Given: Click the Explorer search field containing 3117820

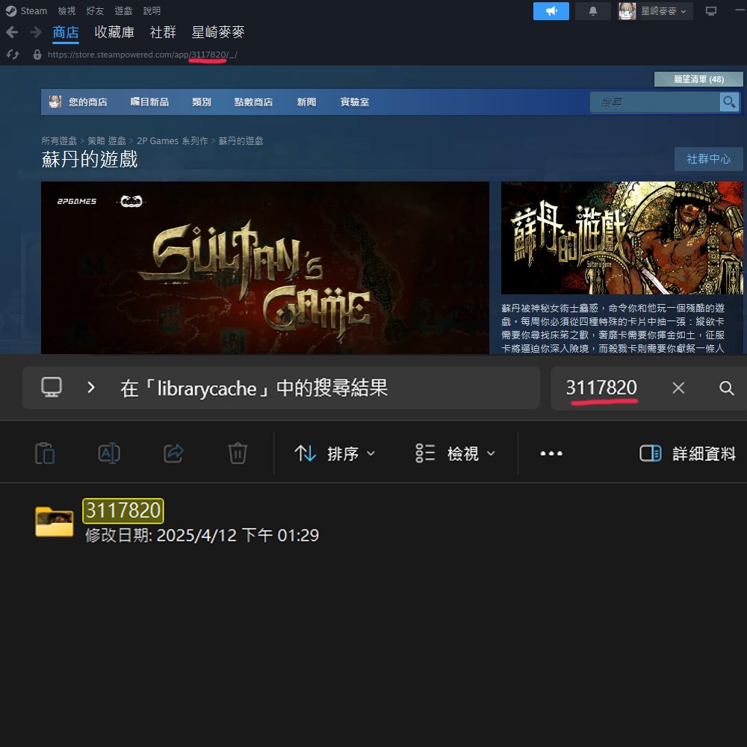Looking at the screenshot, I should click(x=601, y=388).
